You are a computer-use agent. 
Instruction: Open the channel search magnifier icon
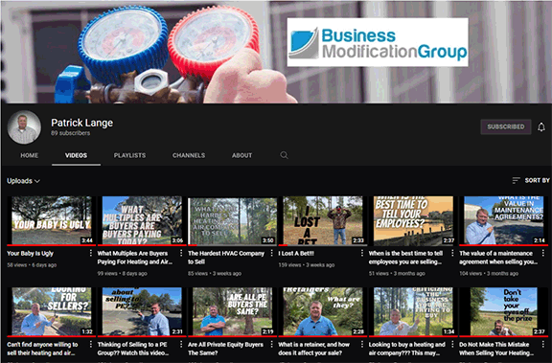coord(284,155)
